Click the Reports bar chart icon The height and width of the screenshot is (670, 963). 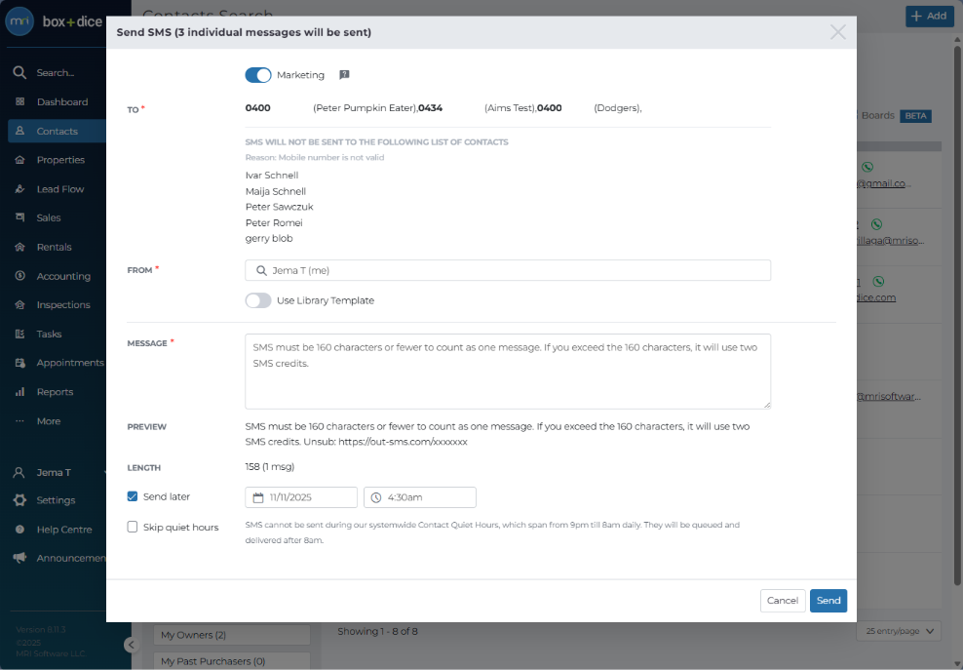coord(19,391)
